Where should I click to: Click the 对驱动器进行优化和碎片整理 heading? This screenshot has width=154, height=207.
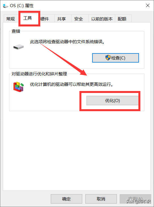click(x=39, y=74)
